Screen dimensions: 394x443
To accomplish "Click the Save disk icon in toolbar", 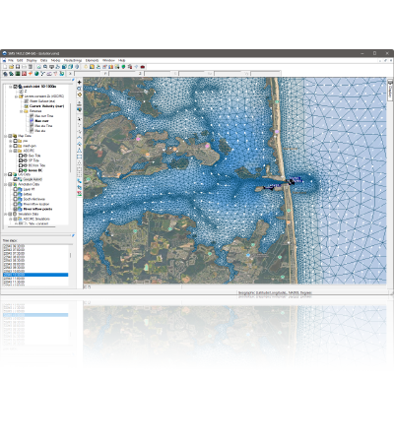I will click(x=18, y=67).
